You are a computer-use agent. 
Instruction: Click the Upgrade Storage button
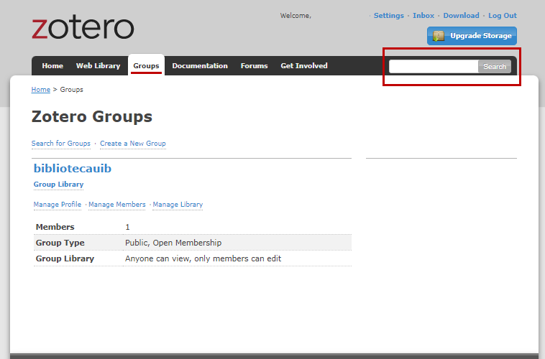472,36
